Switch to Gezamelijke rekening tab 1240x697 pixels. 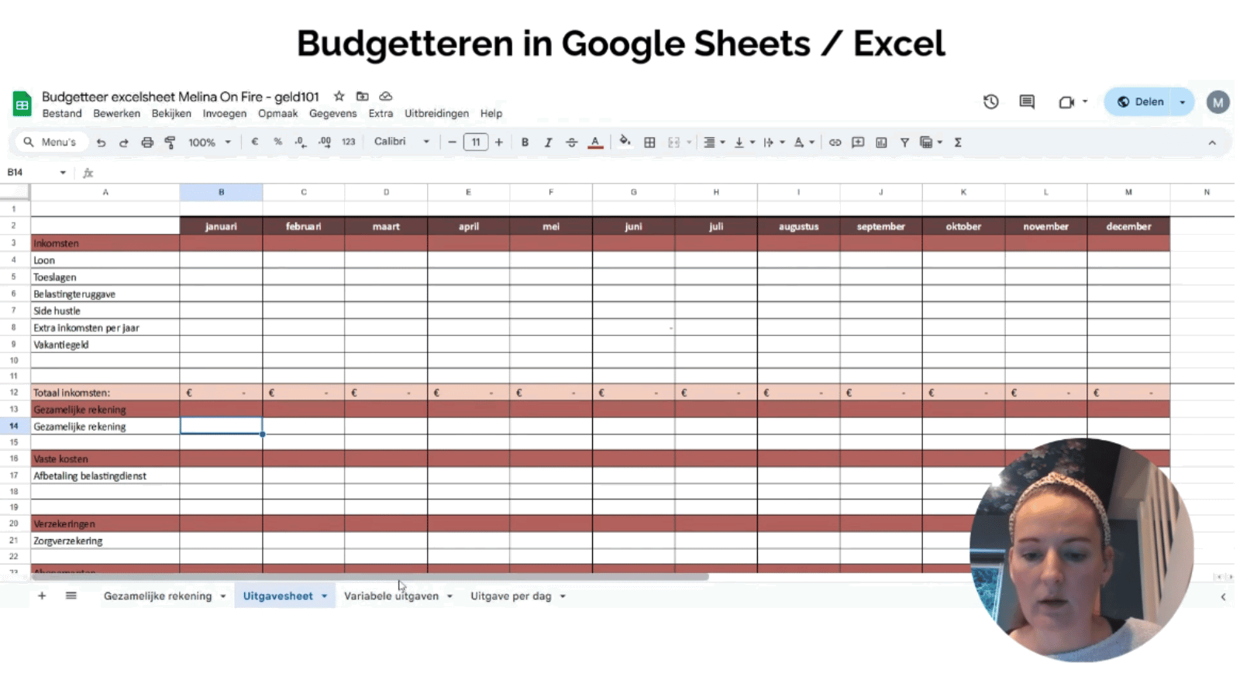pyautogui.click(x=157, y=596)
